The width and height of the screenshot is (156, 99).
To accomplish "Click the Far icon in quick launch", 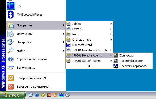I will point(61,95).
